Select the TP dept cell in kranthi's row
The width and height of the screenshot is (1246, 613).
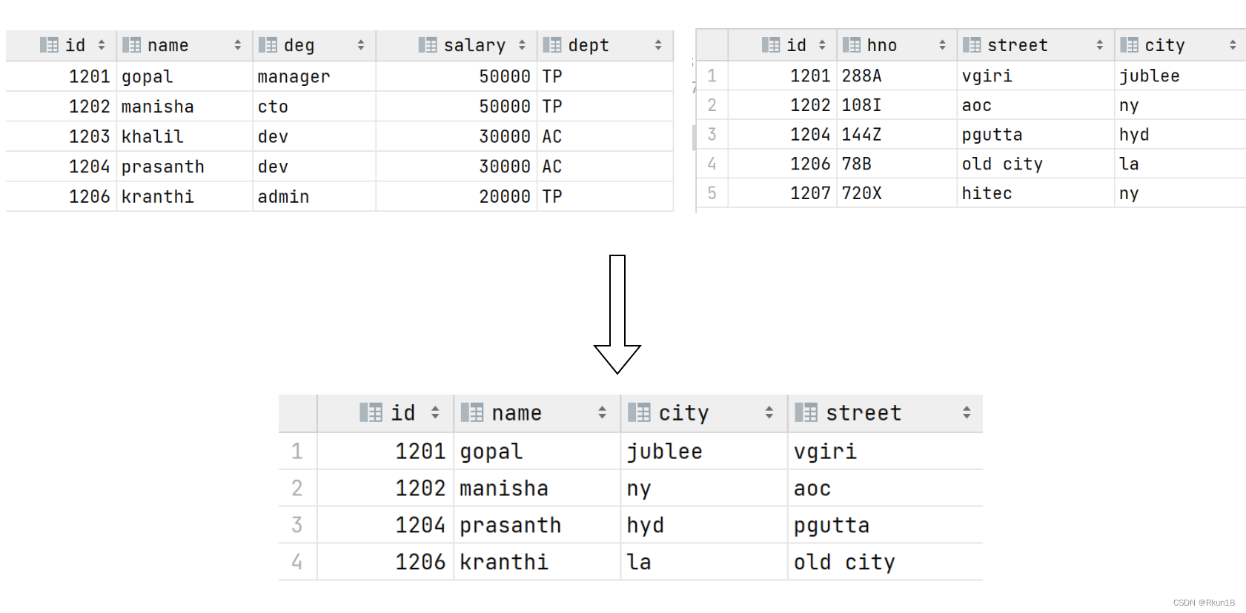tap(605, 196)
